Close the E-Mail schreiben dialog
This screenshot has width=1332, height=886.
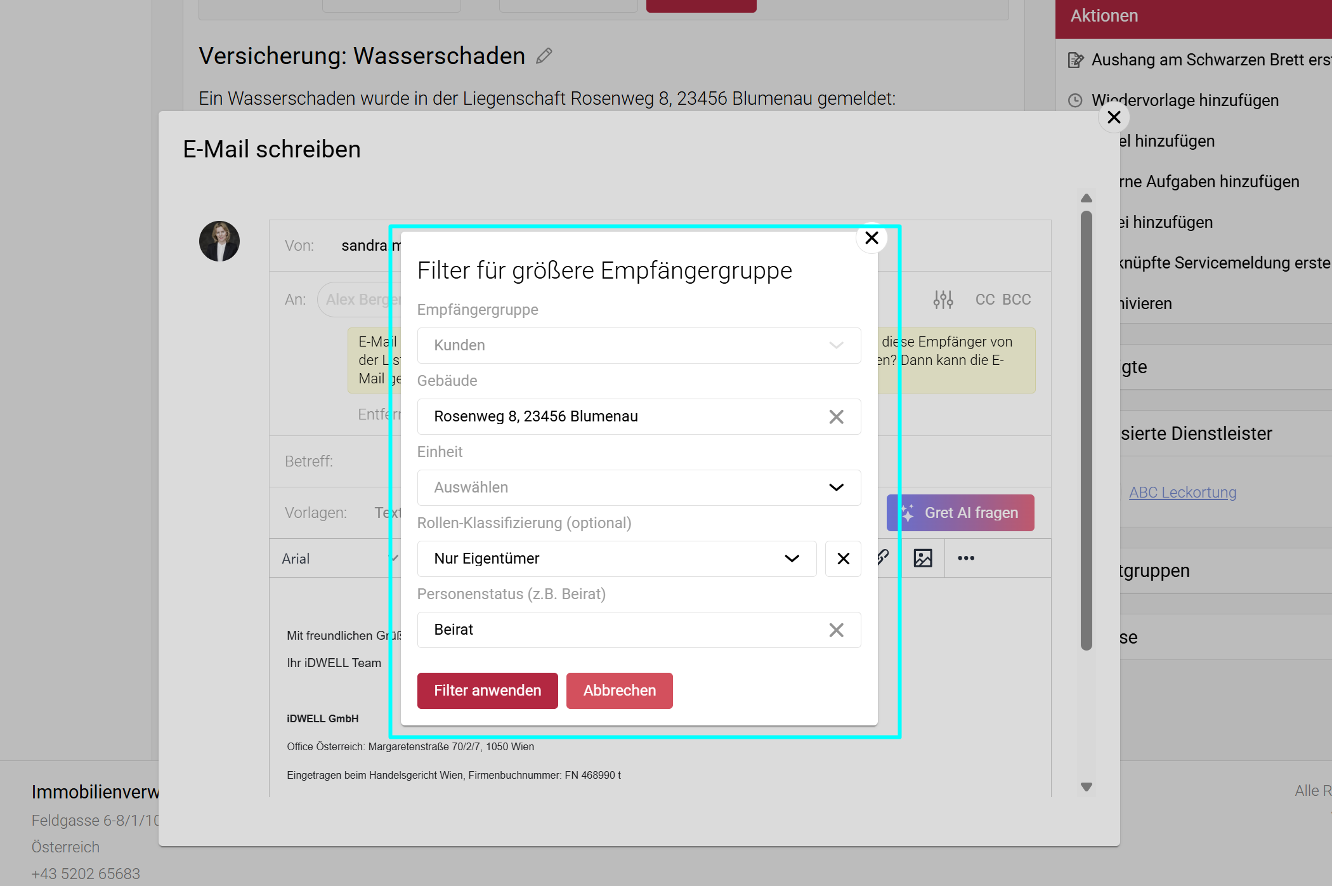tap(1114, 117)
